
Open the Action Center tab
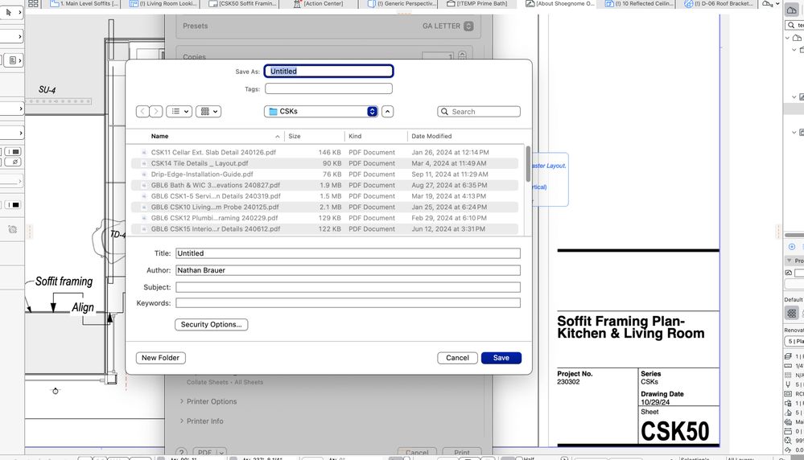point(319,3)
